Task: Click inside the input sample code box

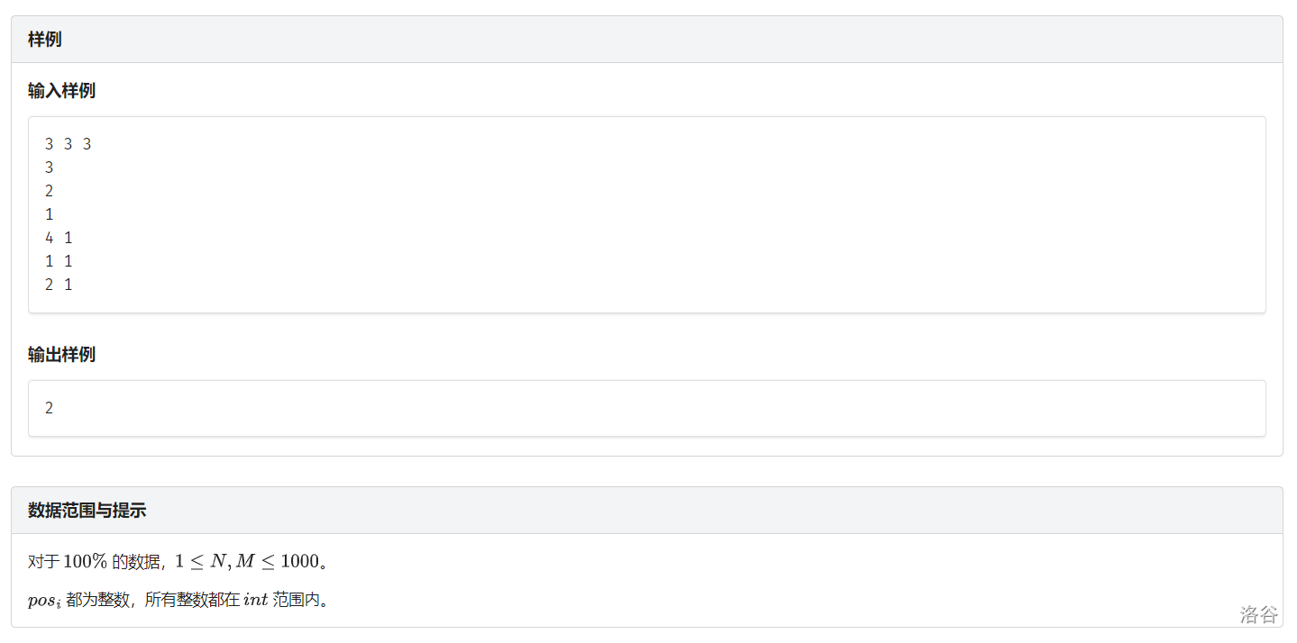Action: click(647, 214)
